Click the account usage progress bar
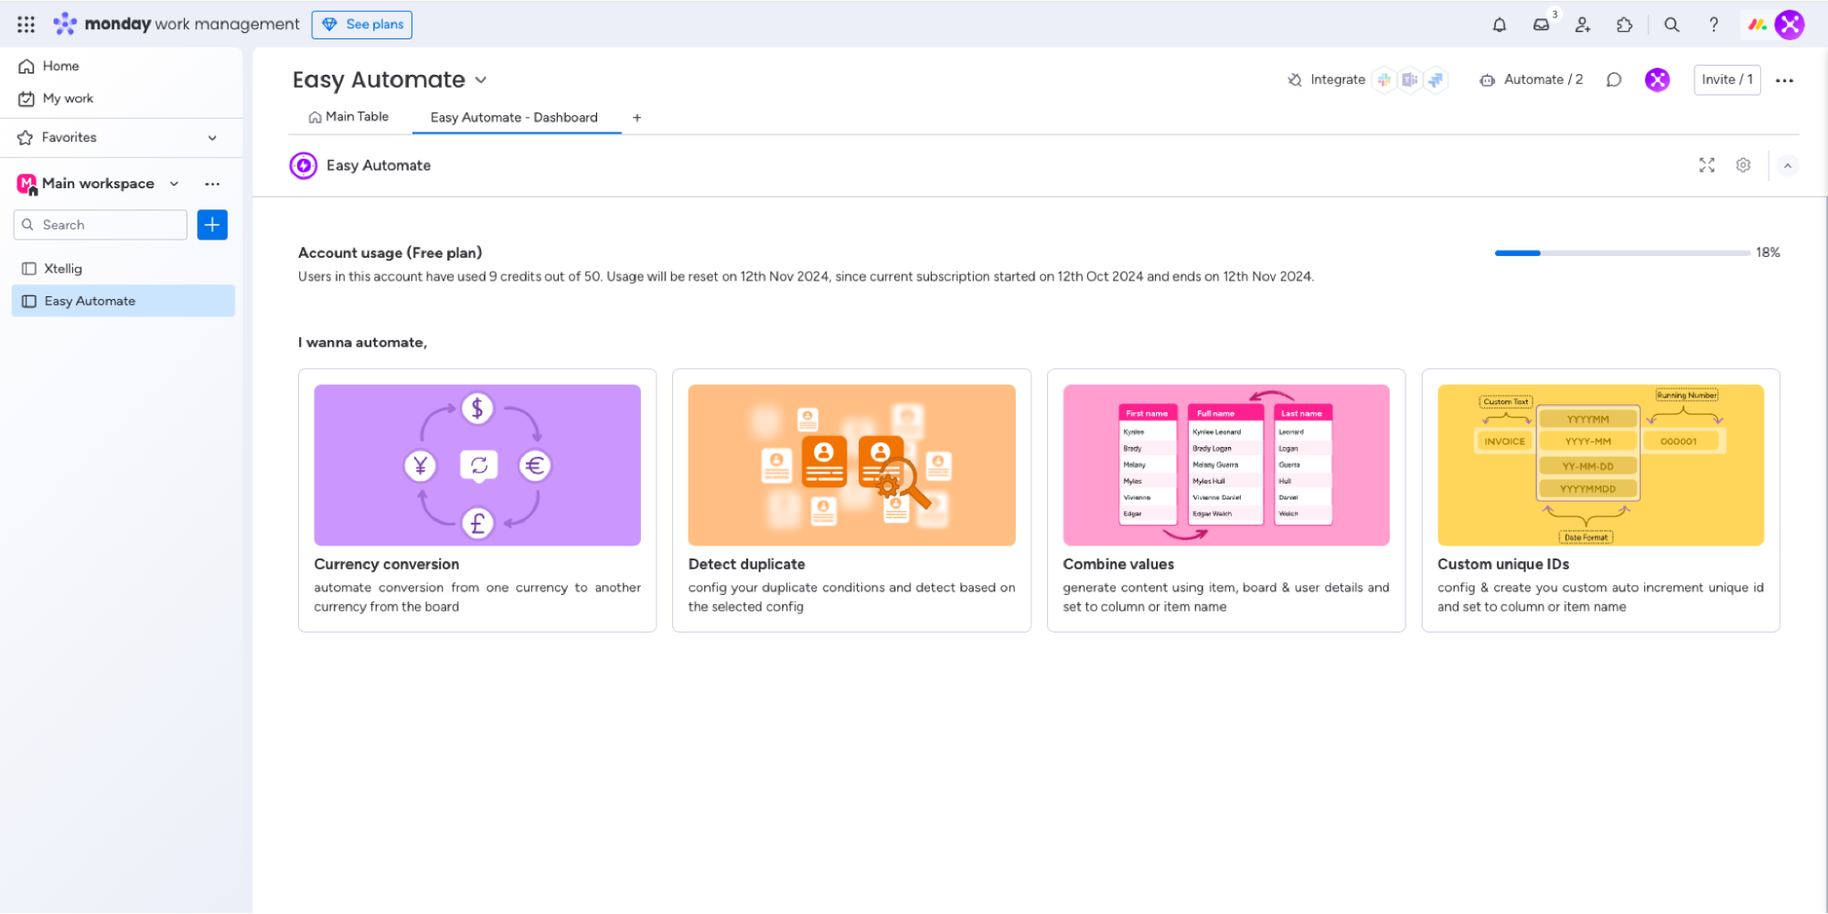This screenshot has width=1828, height=914. click(1621, 253)
